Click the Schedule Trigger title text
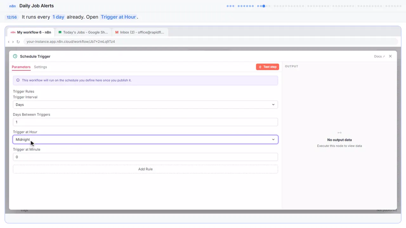This screenshot has width=406, height=228. tap(35, 56)
